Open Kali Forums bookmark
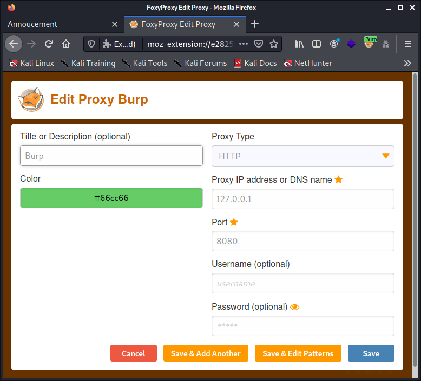 tap(200, 63)
